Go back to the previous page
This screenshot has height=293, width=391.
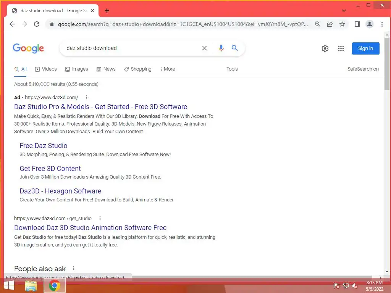pyautogui.click(x=12, y=24)
